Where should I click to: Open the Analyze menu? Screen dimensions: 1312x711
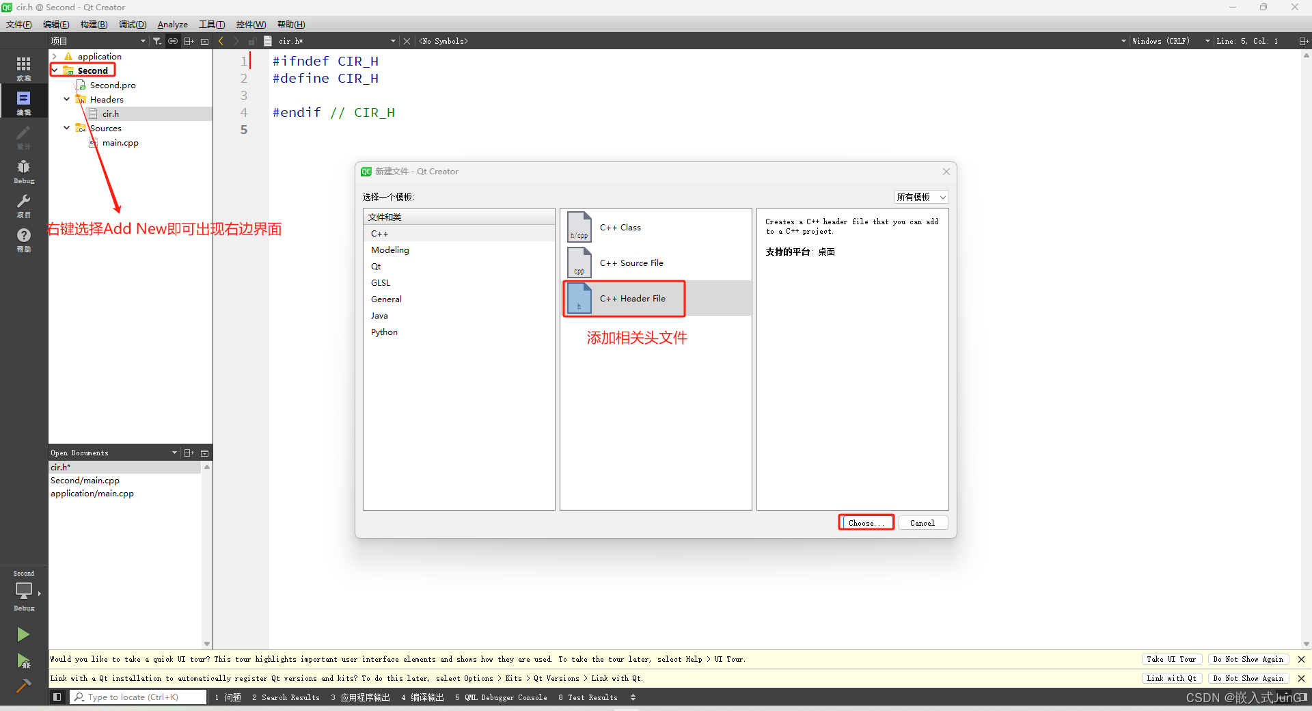[172, 24]
